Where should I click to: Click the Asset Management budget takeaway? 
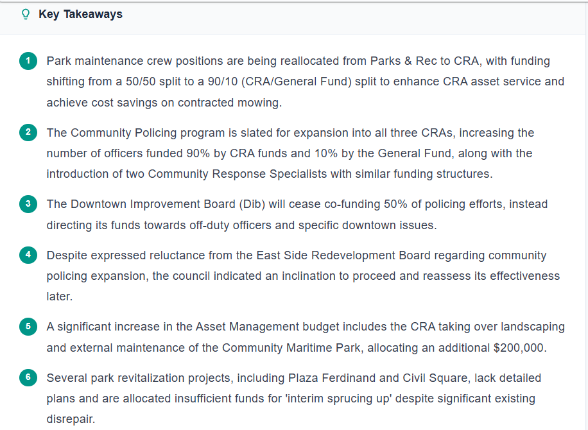click(306, 337)
